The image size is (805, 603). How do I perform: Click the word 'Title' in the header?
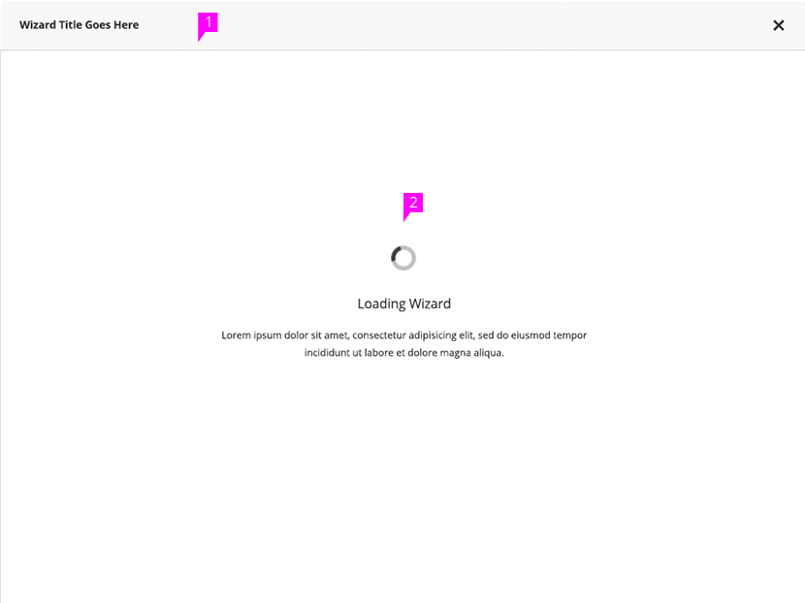pos(70,25)
